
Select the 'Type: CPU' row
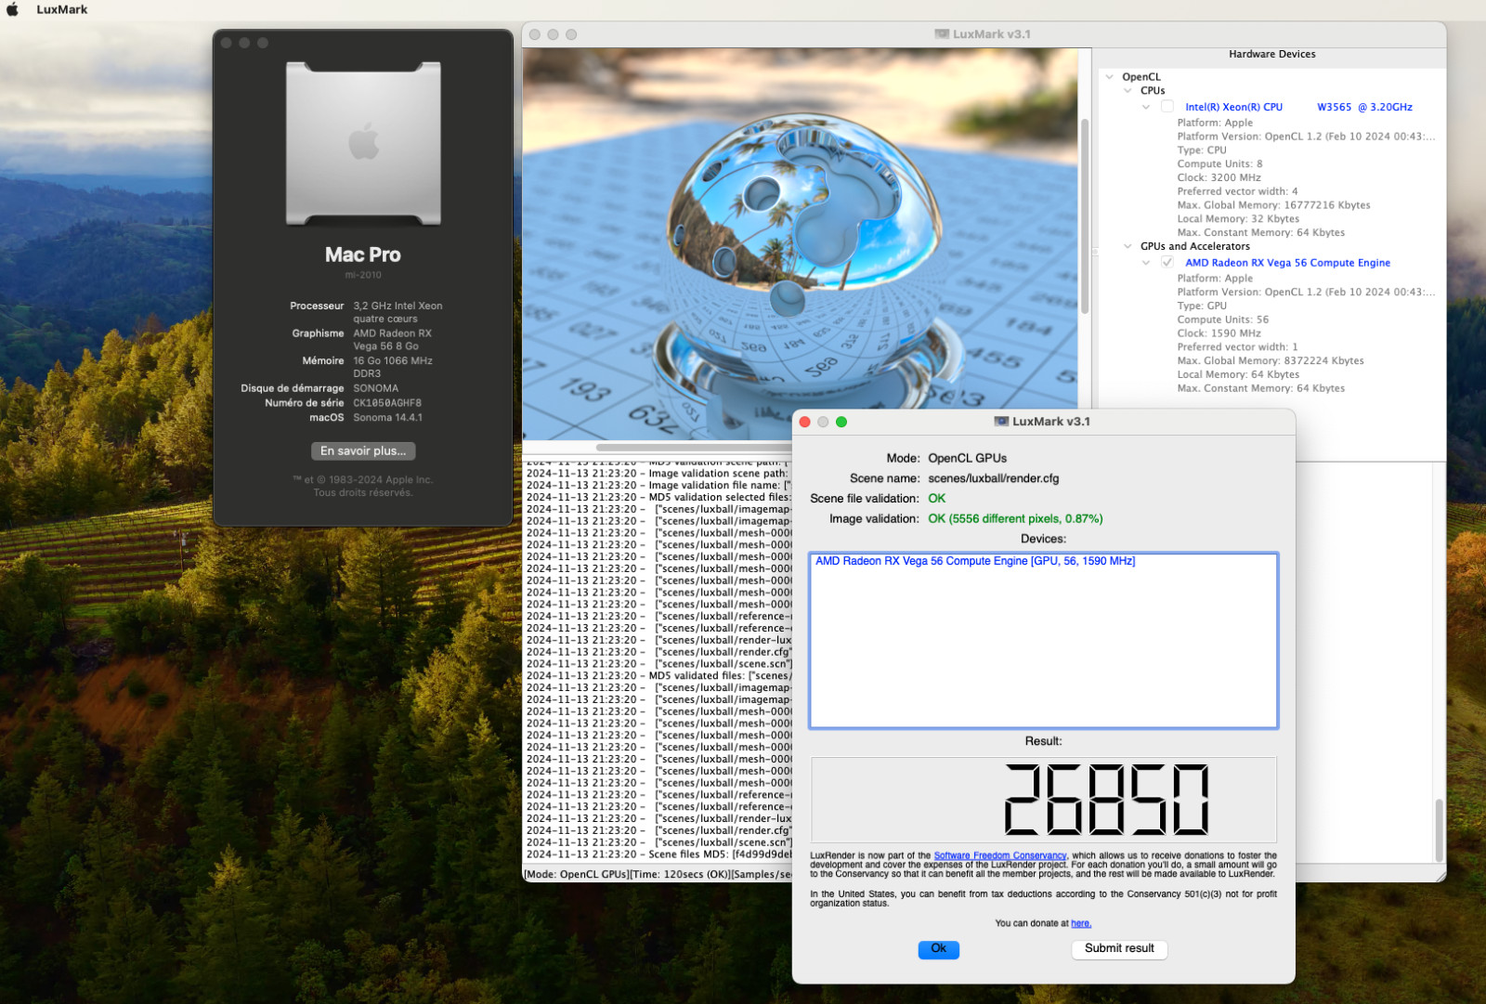coord(1202,150)
